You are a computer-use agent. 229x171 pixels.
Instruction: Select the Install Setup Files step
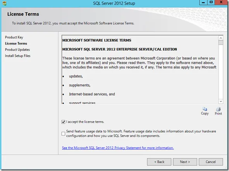click(18, 56)
